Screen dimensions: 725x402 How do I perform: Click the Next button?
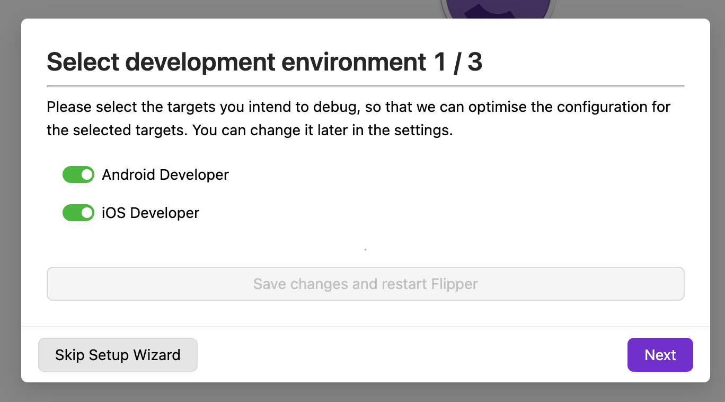660,355
